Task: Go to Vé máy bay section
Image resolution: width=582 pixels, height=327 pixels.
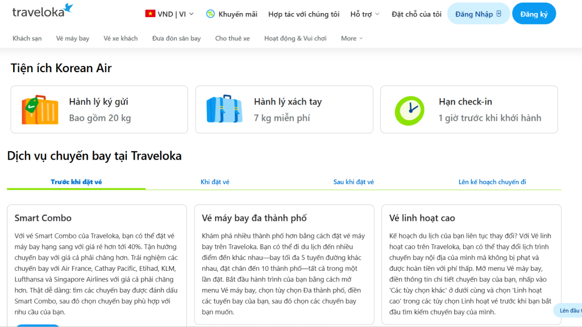Action: [73, 38]
